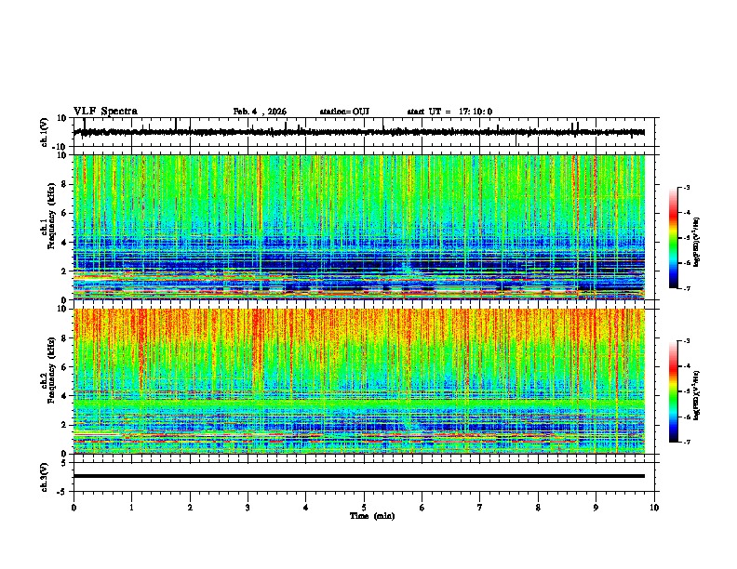The height and width of the screenshot is (569, 737).
Task: Click time axis tick label "5"
Action: (364, 508)
